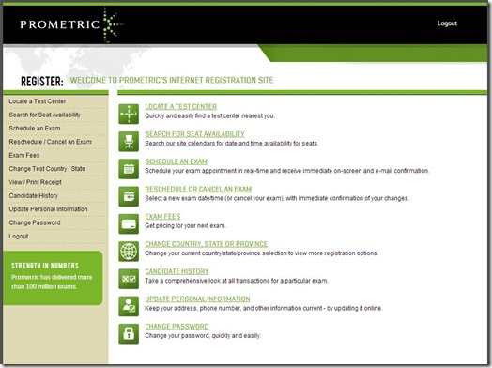The width and height of the screenshot is (492, 368).
Task: Click the Strength in Numbers green banner
Action: coord(53,278)
